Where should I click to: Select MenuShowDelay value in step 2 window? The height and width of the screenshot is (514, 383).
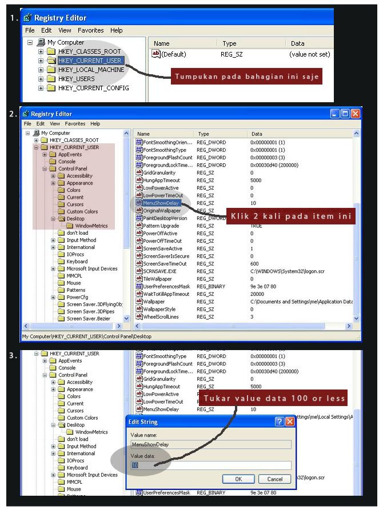(161, 203)
